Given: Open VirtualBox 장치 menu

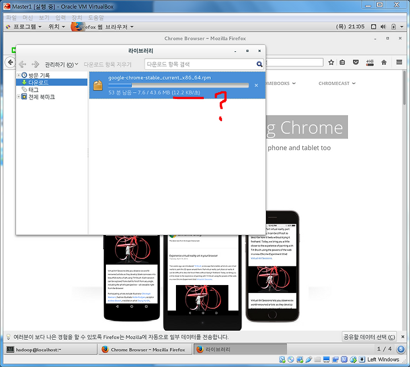Looking at the screenshot, I should point(77,18).
